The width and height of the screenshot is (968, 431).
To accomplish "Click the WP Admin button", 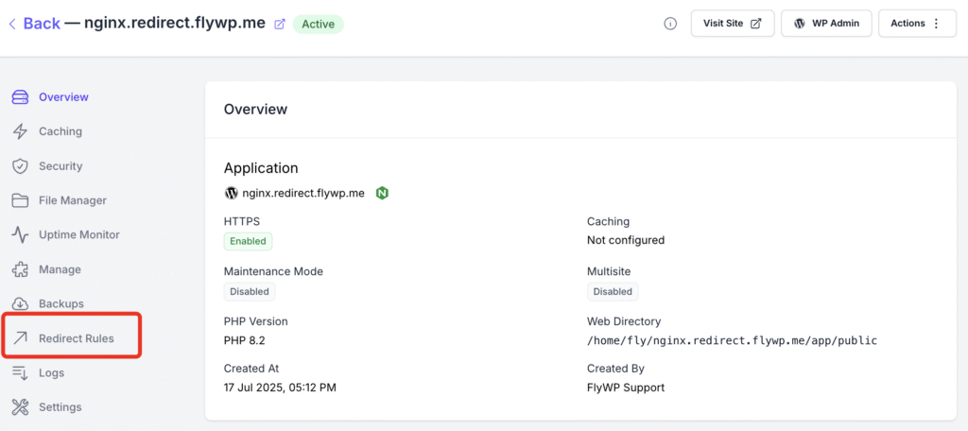I will pos(826,24).
